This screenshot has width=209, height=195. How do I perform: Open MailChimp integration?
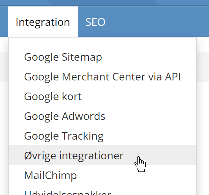(x=102, y=175)
